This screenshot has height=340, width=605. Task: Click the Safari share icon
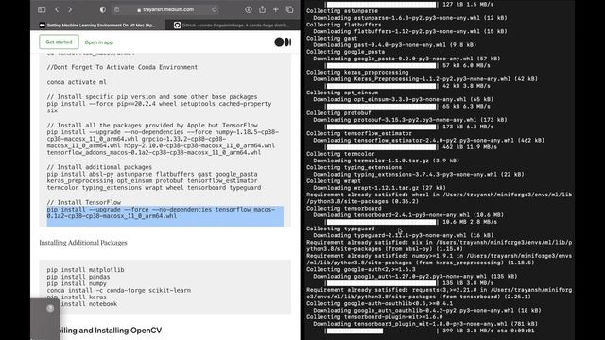(263, 9)
